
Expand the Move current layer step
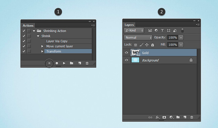(x=42, y=46)
